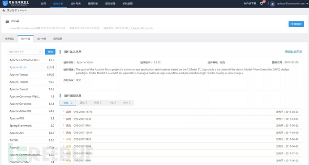This screenshot has height=165, width=309.
Task: Filter vulnerabilities by 高危 2
Action: 98,103
